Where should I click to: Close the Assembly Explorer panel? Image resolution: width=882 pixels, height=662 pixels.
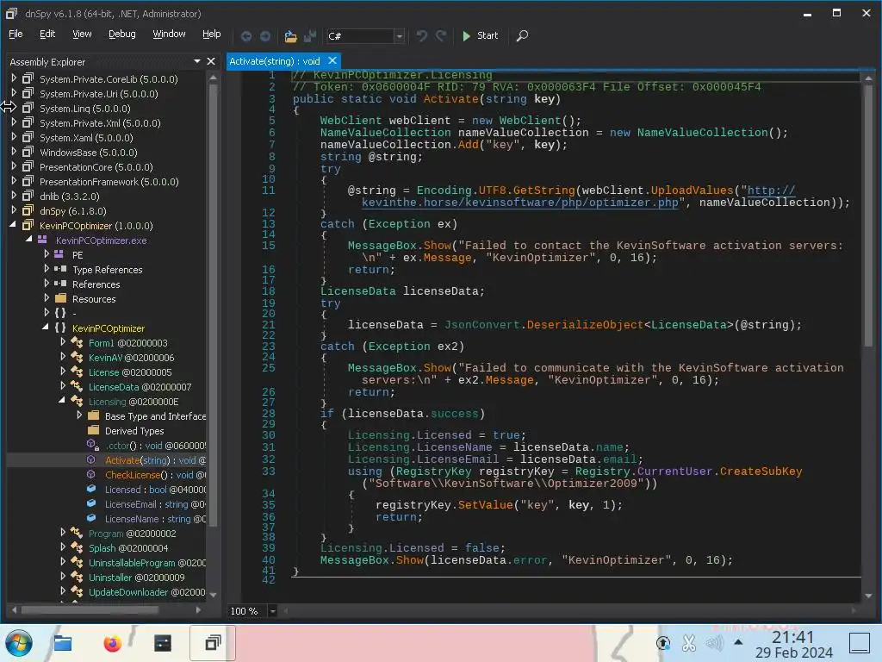point(211,61)
